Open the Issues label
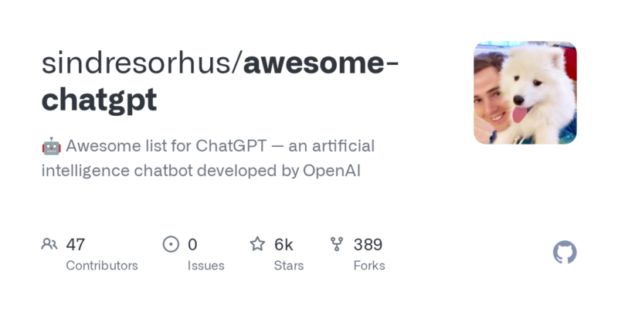 (x=205, y=266)
